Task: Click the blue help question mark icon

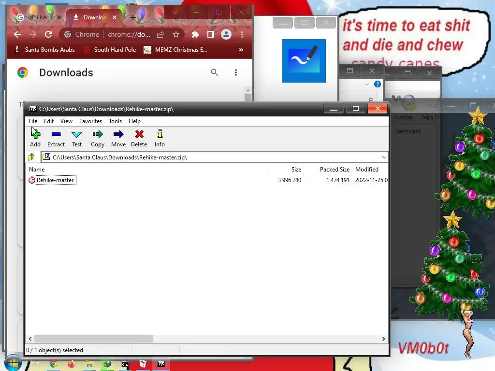Action: pyautogui.click(x=377, y=84)
